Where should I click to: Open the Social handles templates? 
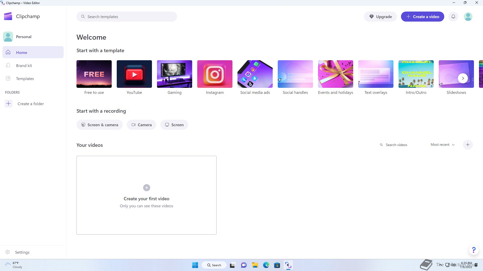pyautogui.click(x=295, y=77)
